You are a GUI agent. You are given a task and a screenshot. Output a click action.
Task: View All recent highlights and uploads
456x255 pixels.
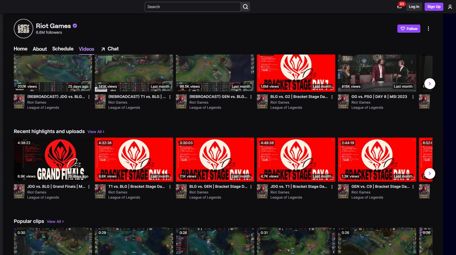(96, 132)
